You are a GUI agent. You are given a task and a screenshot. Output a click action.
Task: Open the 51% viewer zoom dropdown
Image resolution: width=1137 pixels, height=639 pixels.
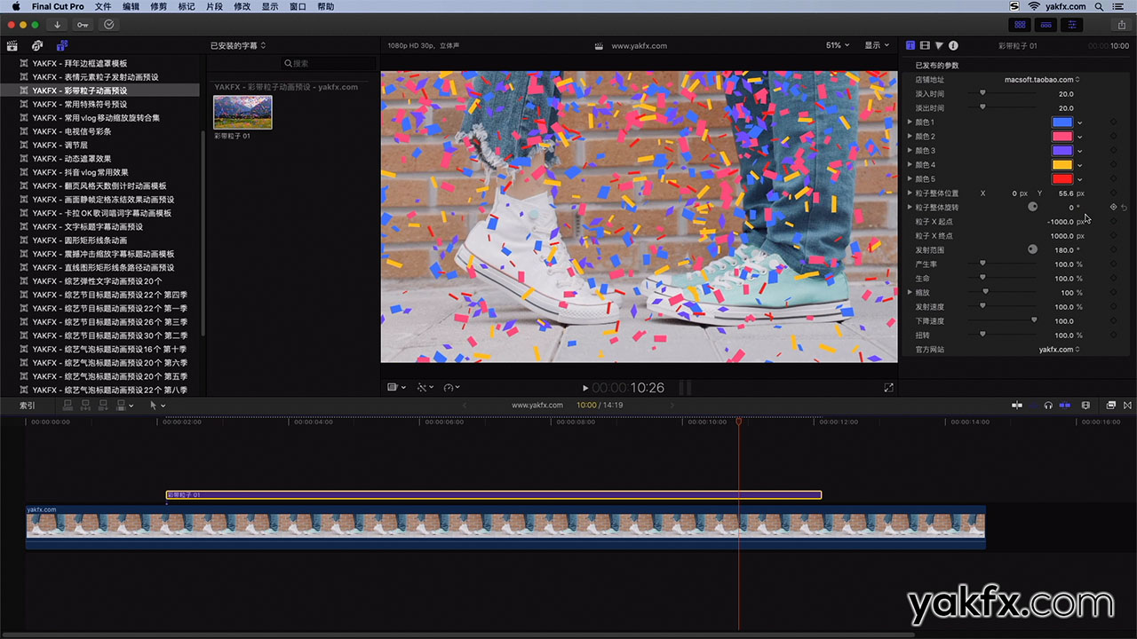click(838, 45)
